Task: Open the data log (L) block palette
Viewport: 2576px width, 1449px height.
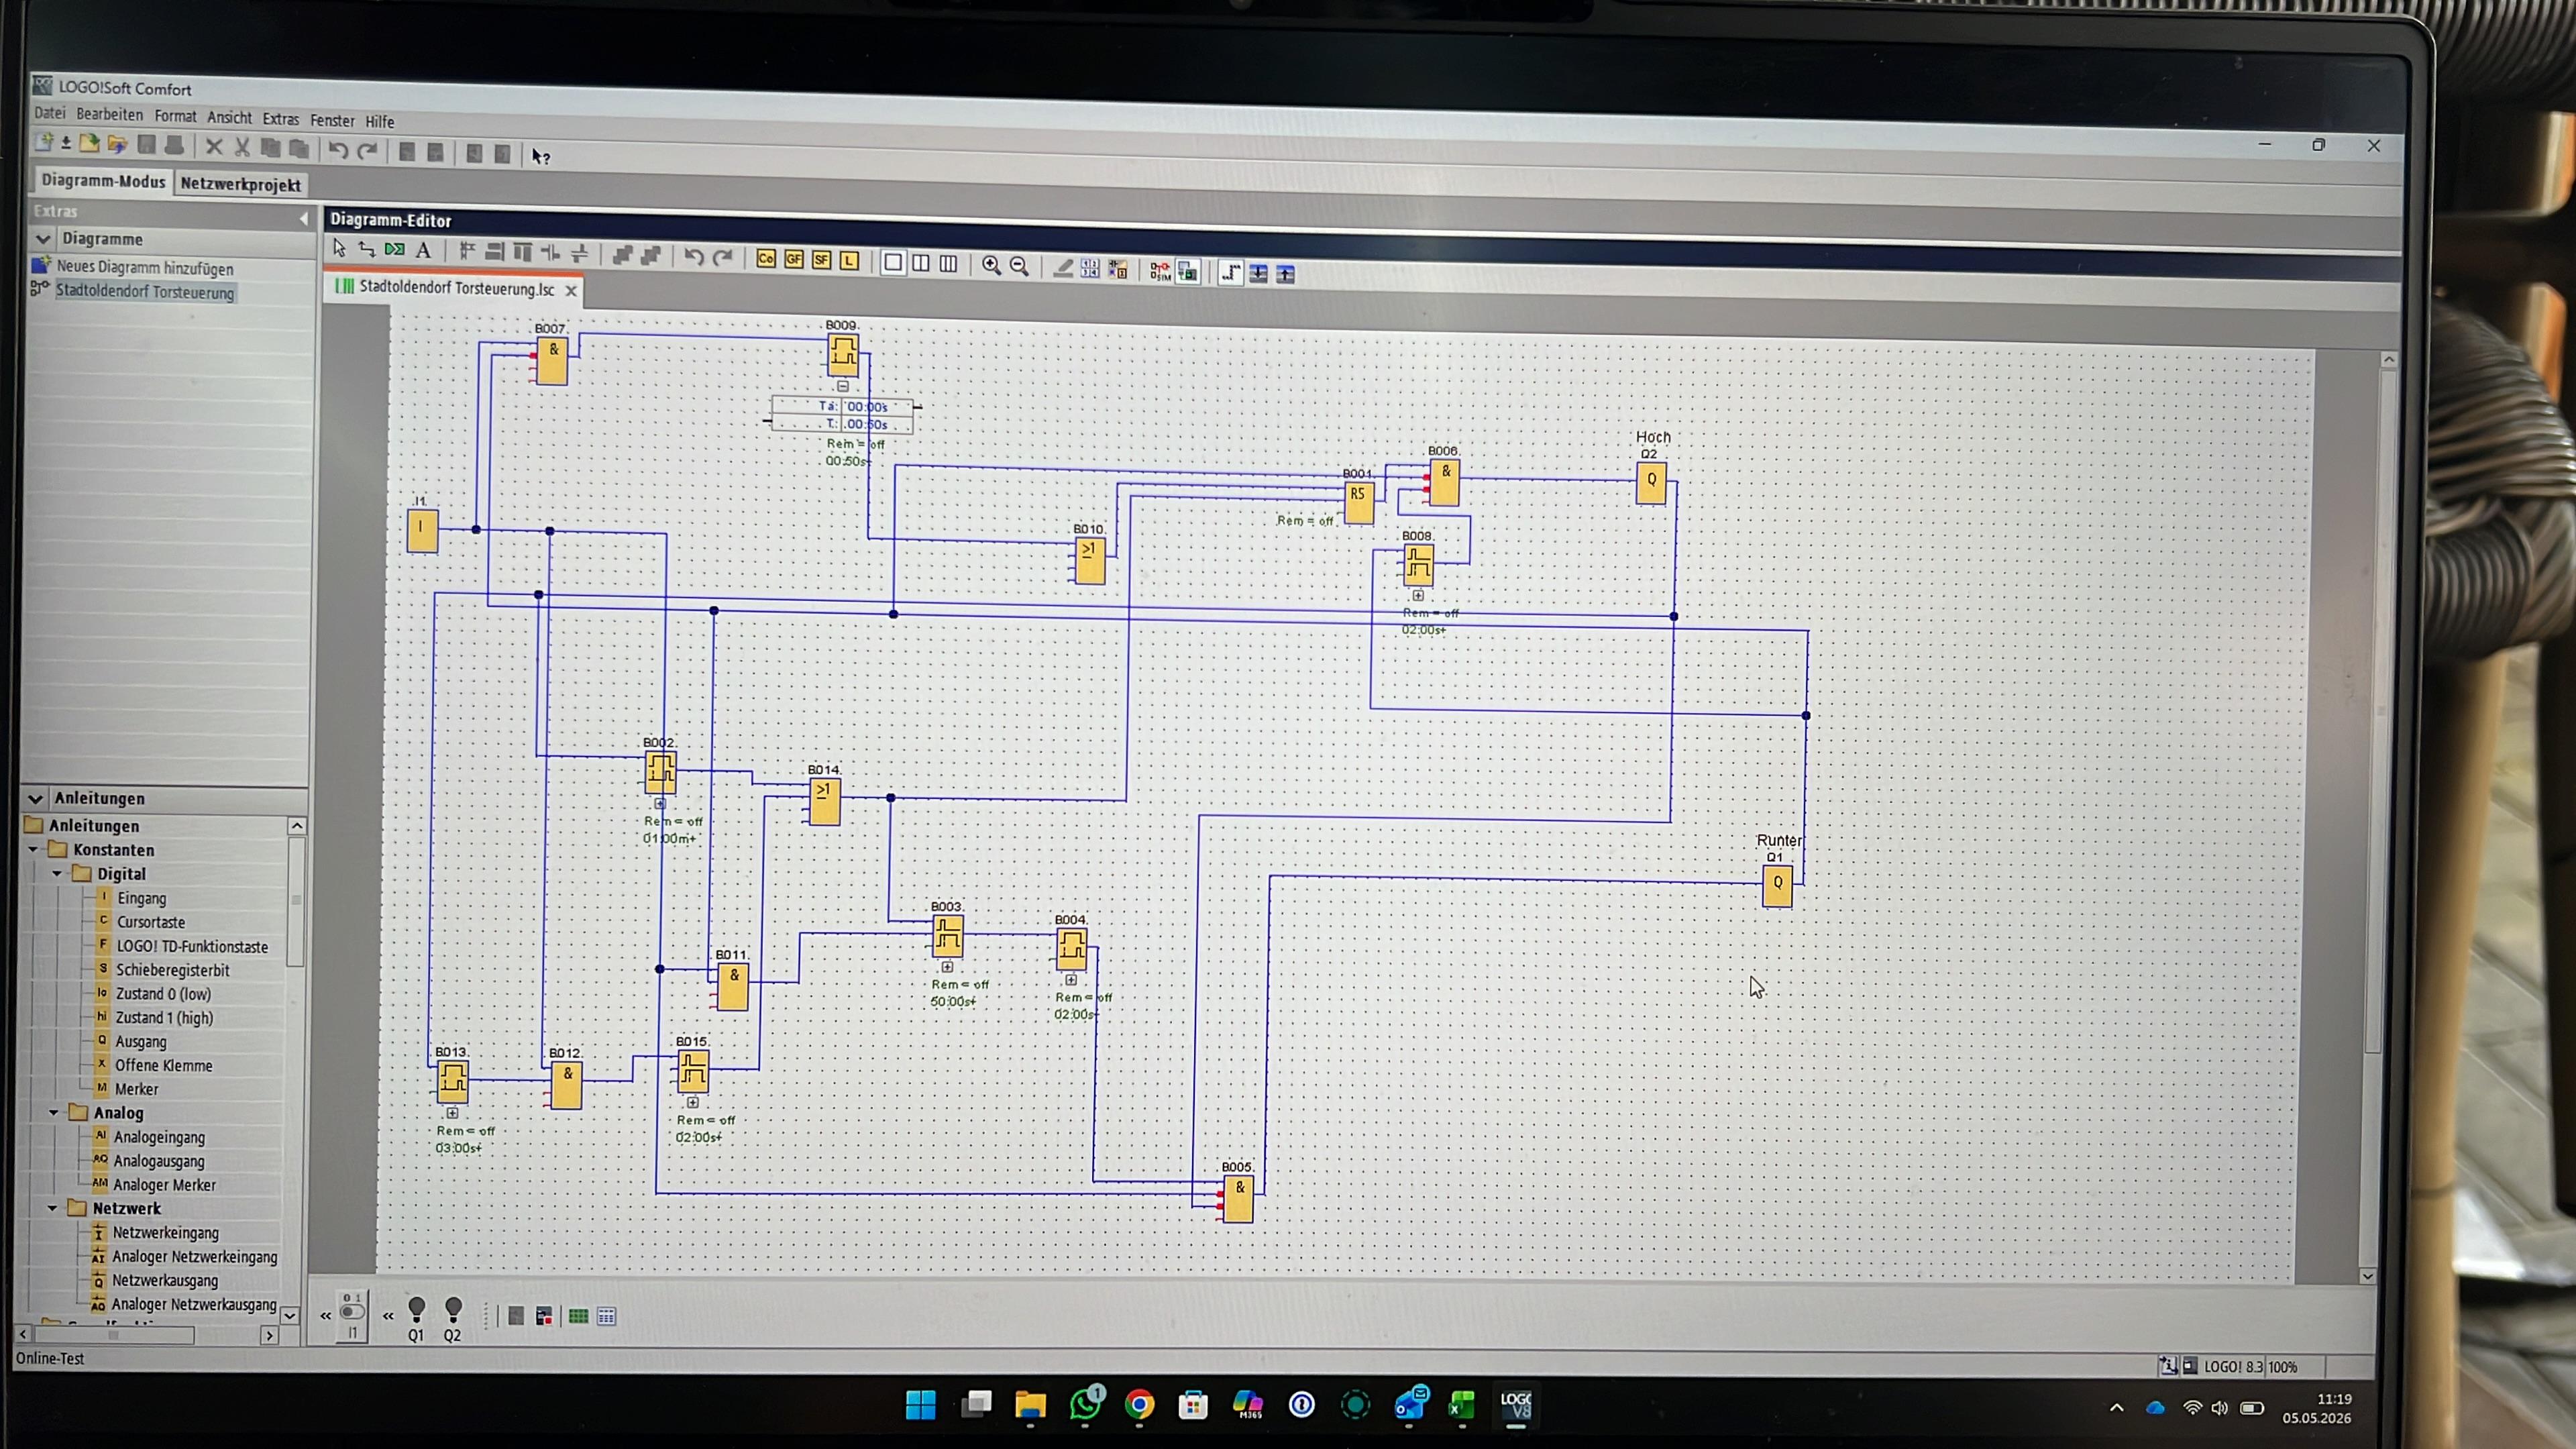Action: point(849,261)
